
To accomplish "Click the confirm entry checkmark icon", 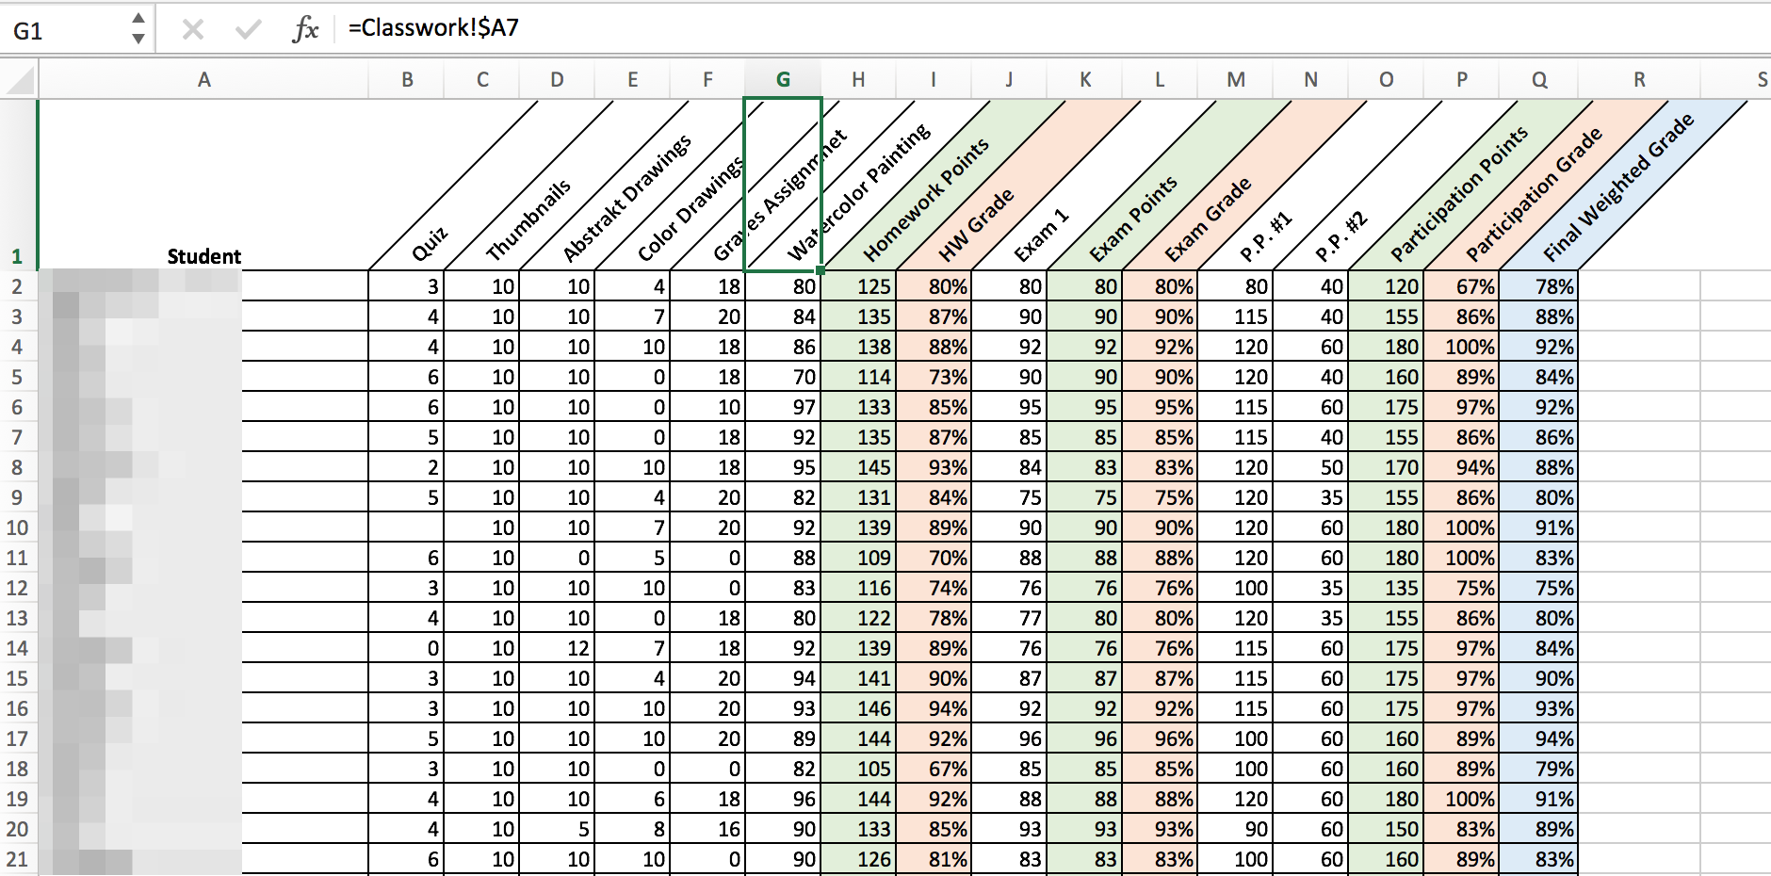I will 249,30.
